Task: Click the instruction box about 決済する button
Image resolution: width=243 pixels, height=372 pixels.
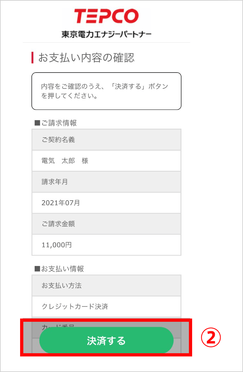Action: [106, 91]
